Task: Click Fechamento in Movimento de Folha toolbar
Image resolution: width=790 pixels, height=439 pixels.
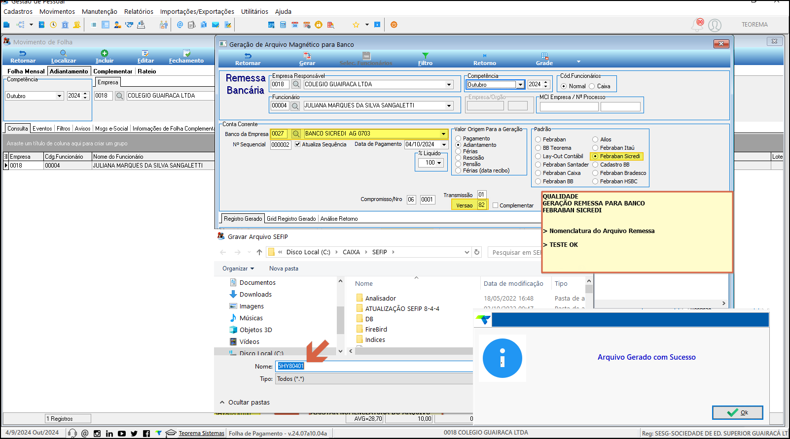Action: (186, 57)
